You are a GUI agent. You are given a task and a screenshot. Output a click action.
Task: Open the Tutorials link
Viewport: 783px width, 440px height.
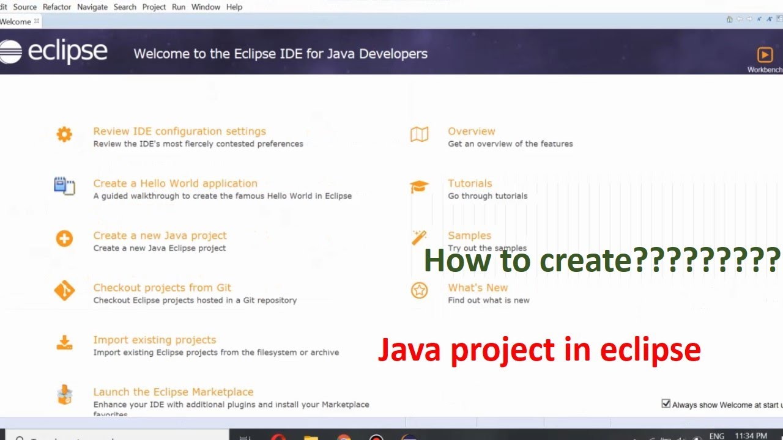[x=470, y=183]
